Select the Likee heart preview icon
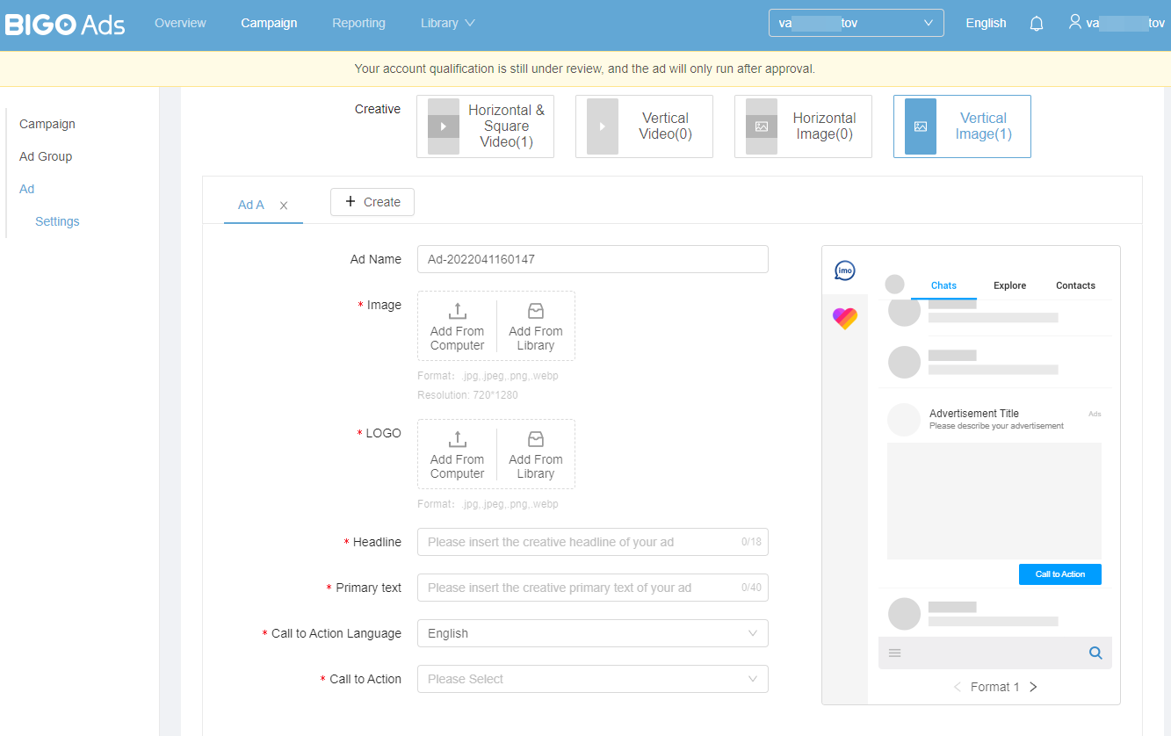The image size is (1171, 736). [x=844, y=318]
